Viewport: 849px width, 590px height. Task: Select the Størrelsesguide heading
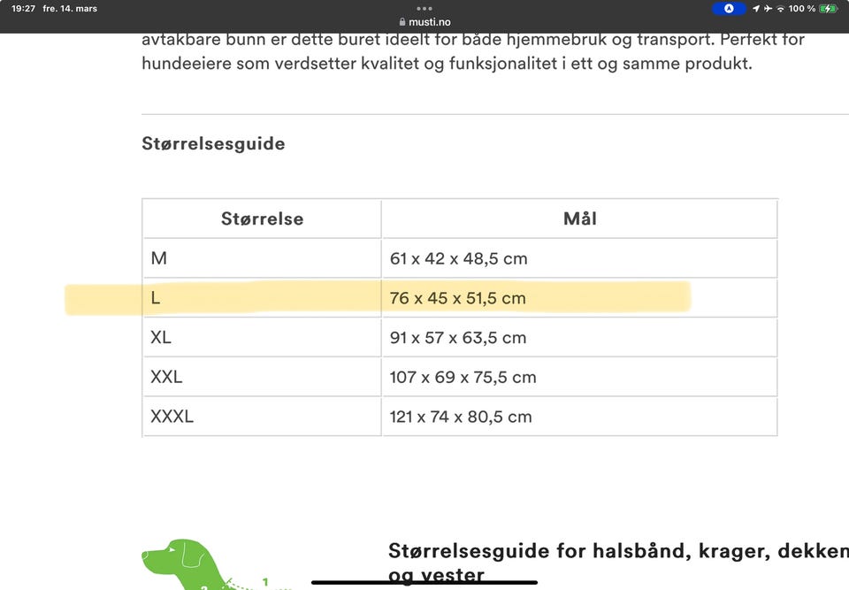[x=213, y=143]
